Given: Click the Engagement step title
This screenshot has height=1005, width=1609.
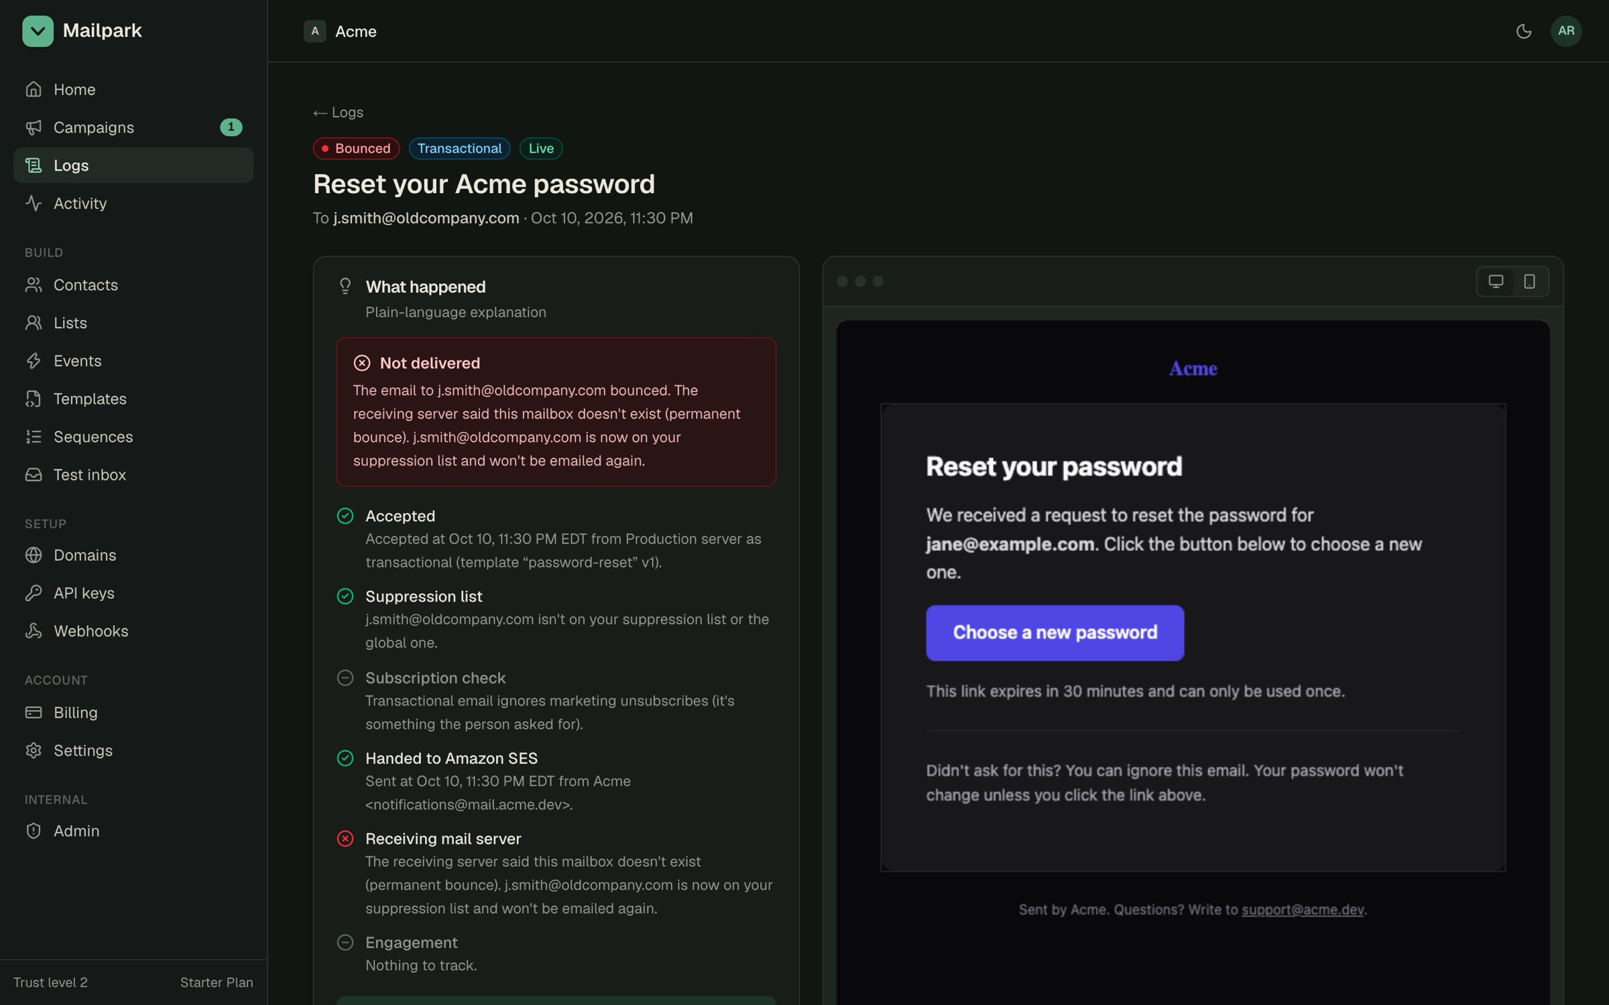Looking at the screenshot, I should point(411,943).
